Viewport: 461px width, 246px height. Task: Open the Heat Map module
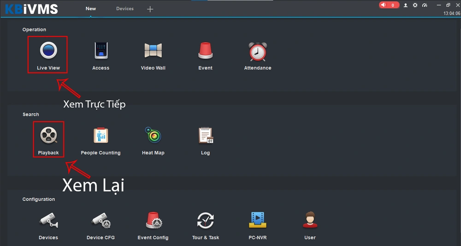coord(153,136)
